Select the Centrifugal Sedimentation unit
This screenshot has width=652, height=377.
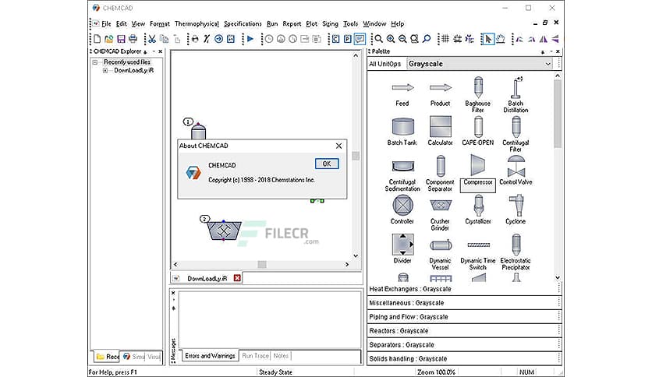click(x=402, y=176)
